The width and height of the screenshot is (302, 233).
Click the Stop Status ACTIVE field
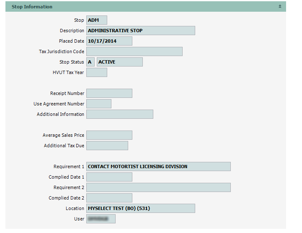click(119, 62)
